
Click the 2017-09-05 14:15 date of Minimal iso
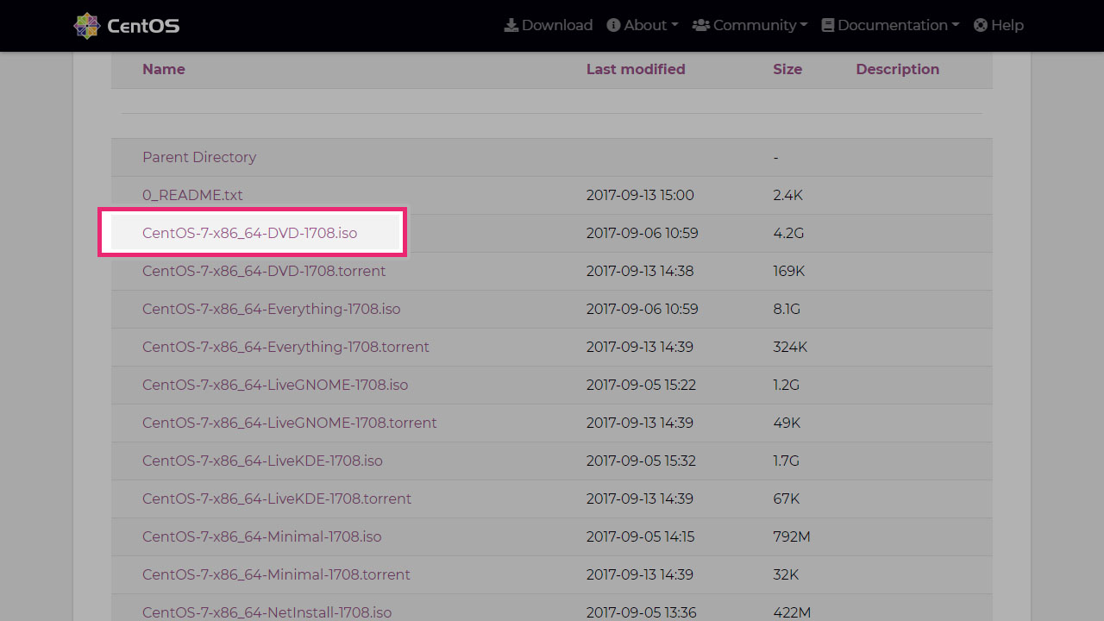coord(640,536)
